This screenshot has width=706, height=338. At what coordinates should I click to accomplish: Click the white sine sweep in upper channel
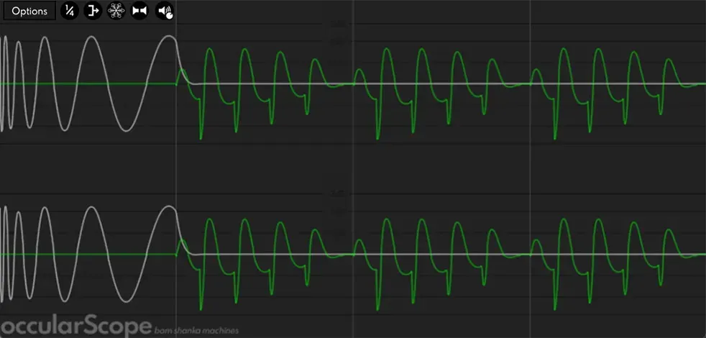tap(90, 83)
